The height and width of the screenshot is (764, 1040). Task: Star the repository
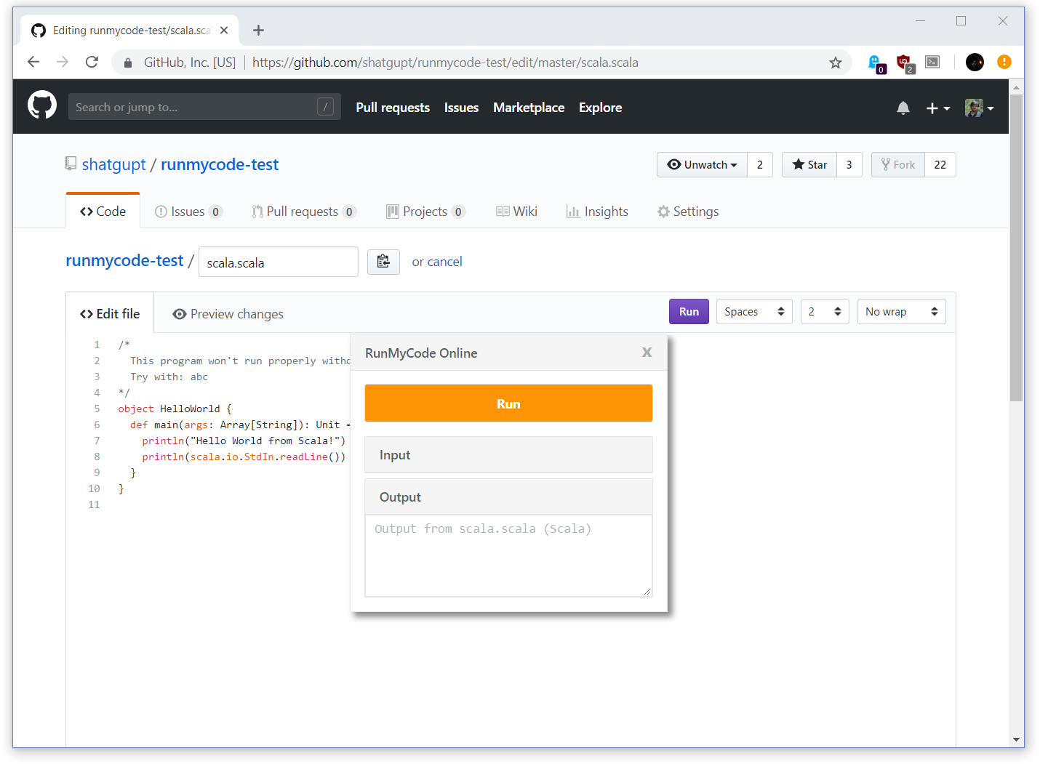(809, 164)
